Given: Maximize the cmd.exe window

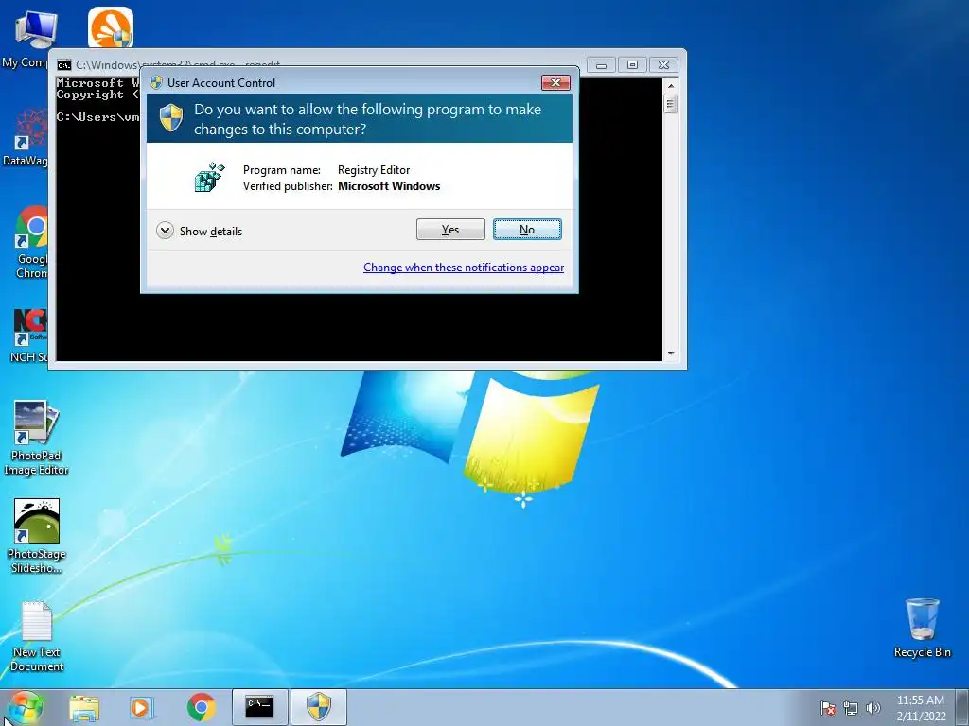Looking at the screenshot, I should [x=632, y=65].
